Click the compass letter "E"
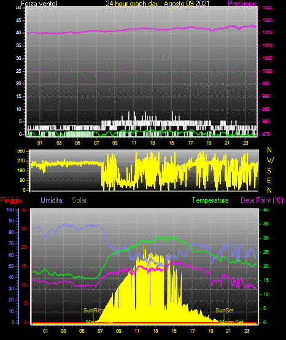The image size is (286, 340). tap(269, 180)
